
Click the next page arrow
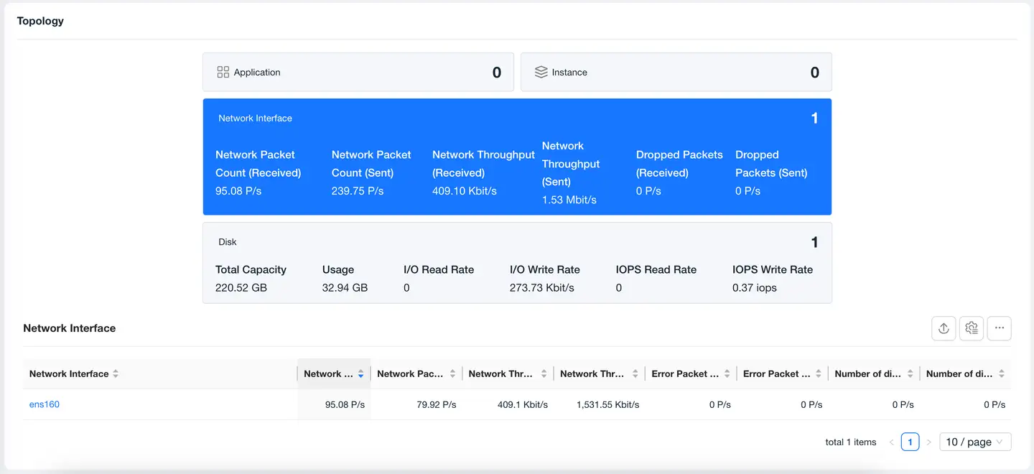coord(928,442)
